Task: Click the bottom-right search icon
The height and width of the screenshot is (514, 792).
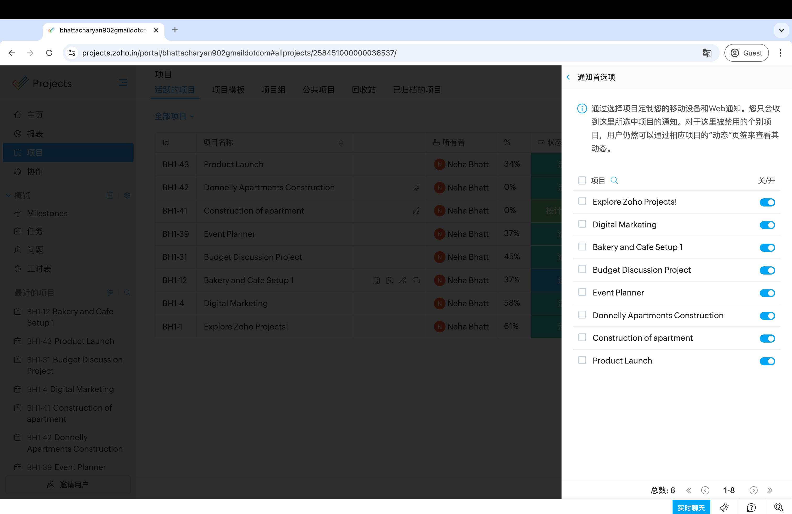Action: (x=778, y=507)
